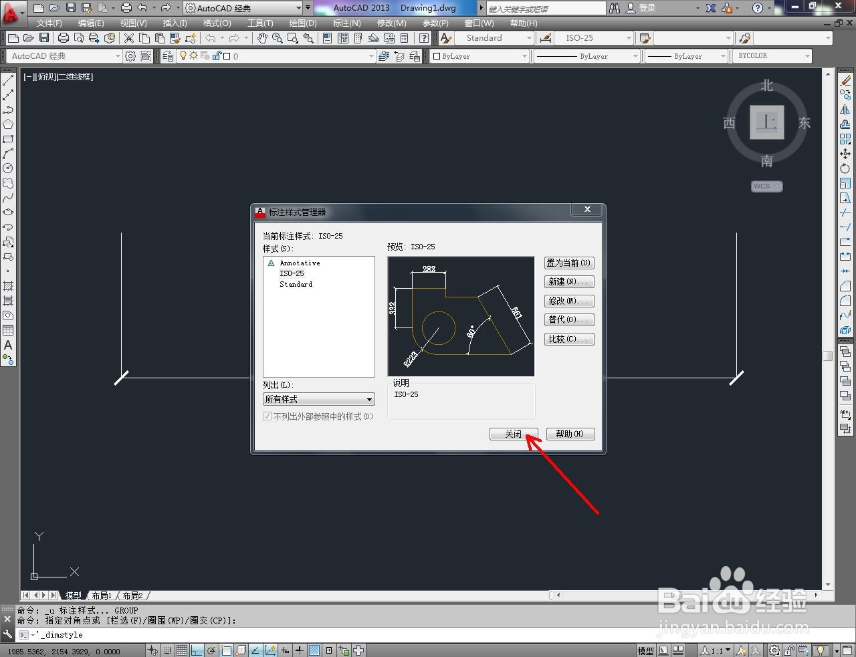Toggle the don't list xref styles checkbox
The width and height of the screenshot is (856, 657).
coord(267,416)
